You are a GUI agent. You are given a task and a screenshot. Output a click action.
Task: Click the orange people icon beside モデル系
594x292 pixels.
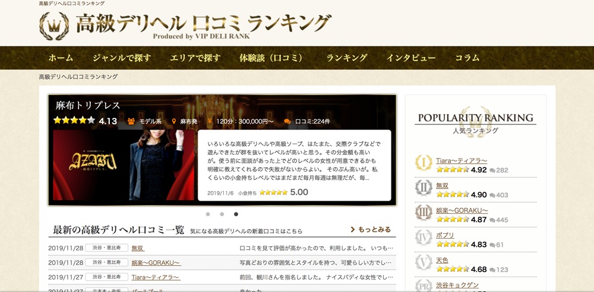[x=131, y=121]
